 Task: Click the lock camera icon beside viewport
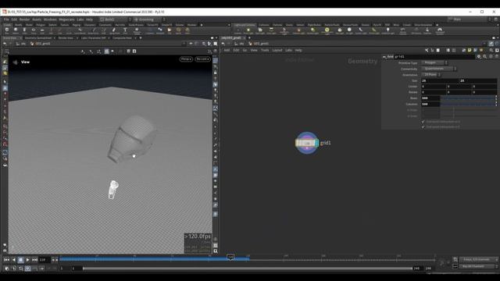click(216, 73)
